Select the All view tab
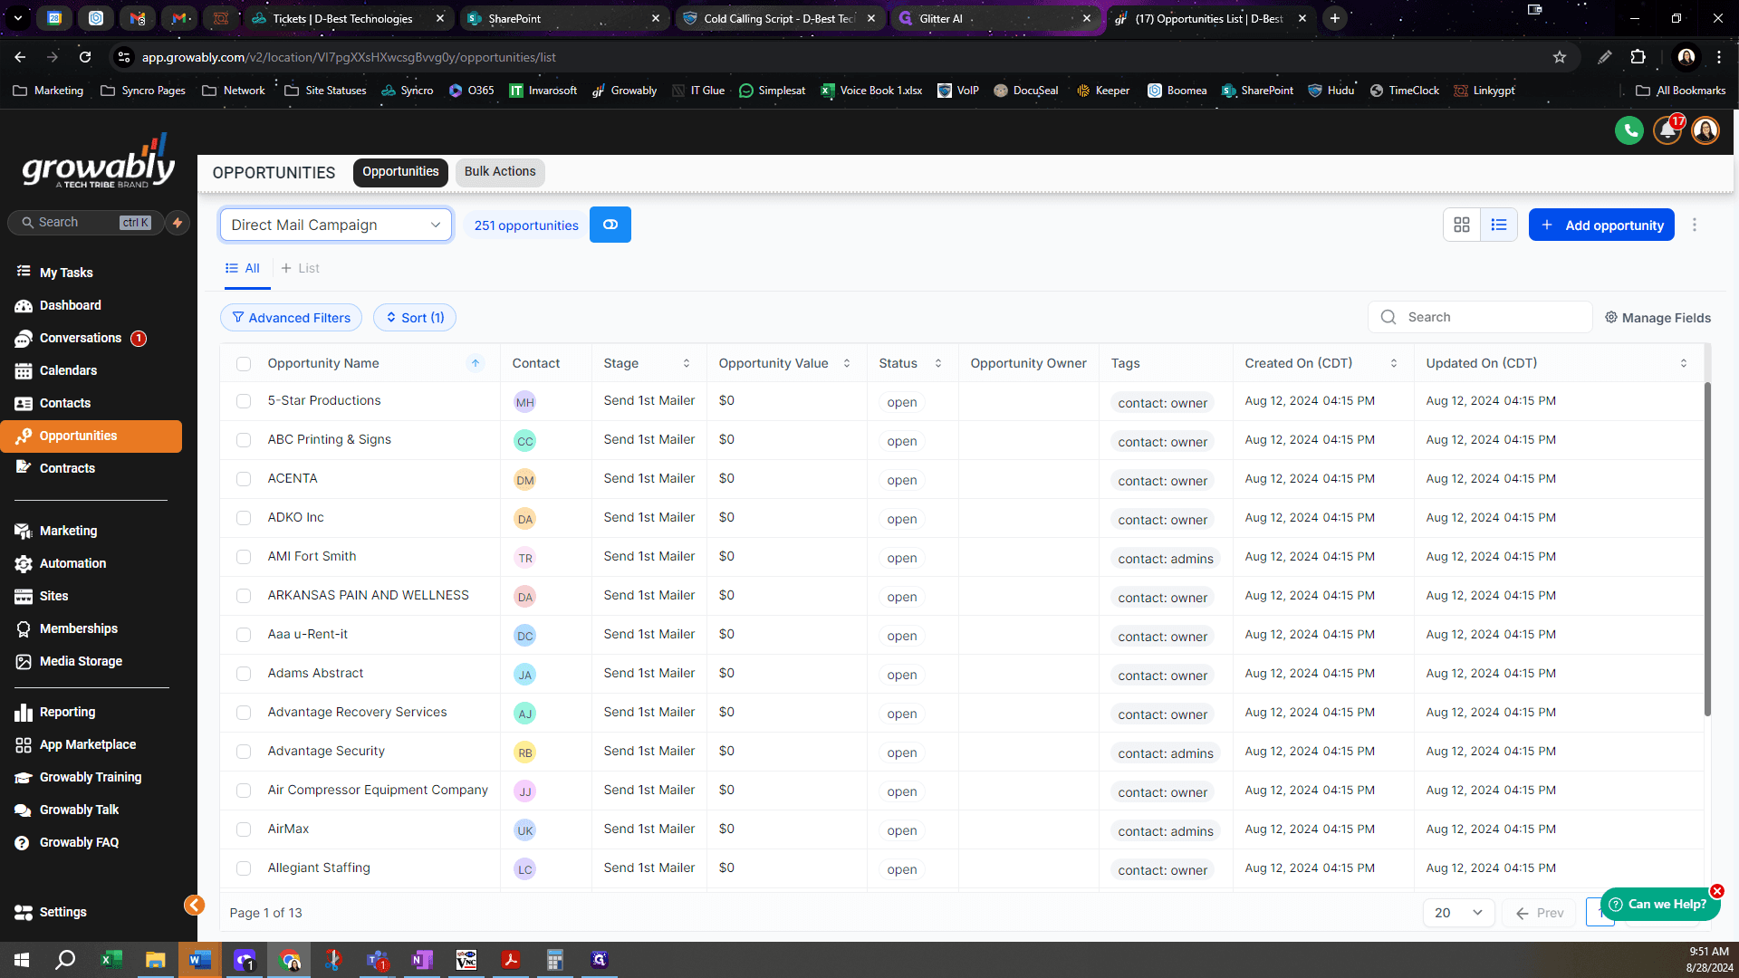Image resolution: width=1739 pixels, height=978 pixels. (243, 268)
